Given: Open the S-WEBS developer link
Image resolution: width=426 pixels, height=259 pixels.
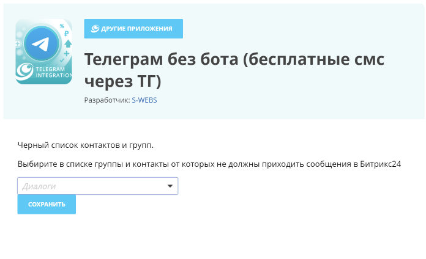Looking at the screenshot, I should coord(144,100).
